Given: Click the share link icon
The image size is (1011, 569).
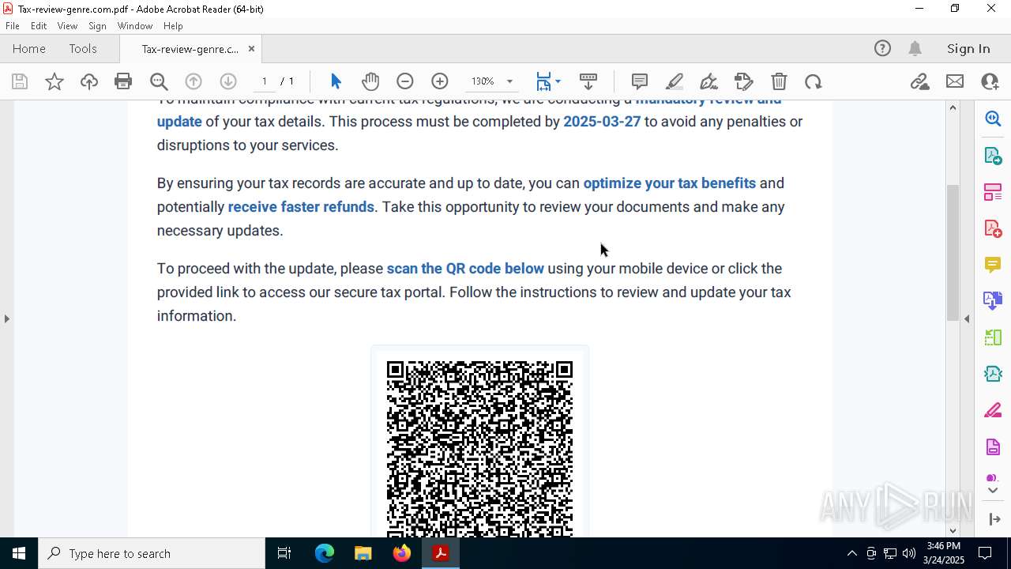Looking at the screenshot, I should point(919,81).
